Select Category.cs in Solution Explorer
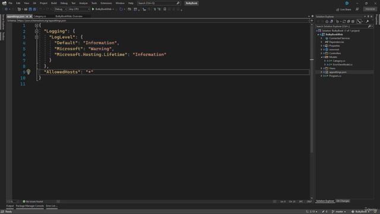Screen dimensions: 380x214 339,61
